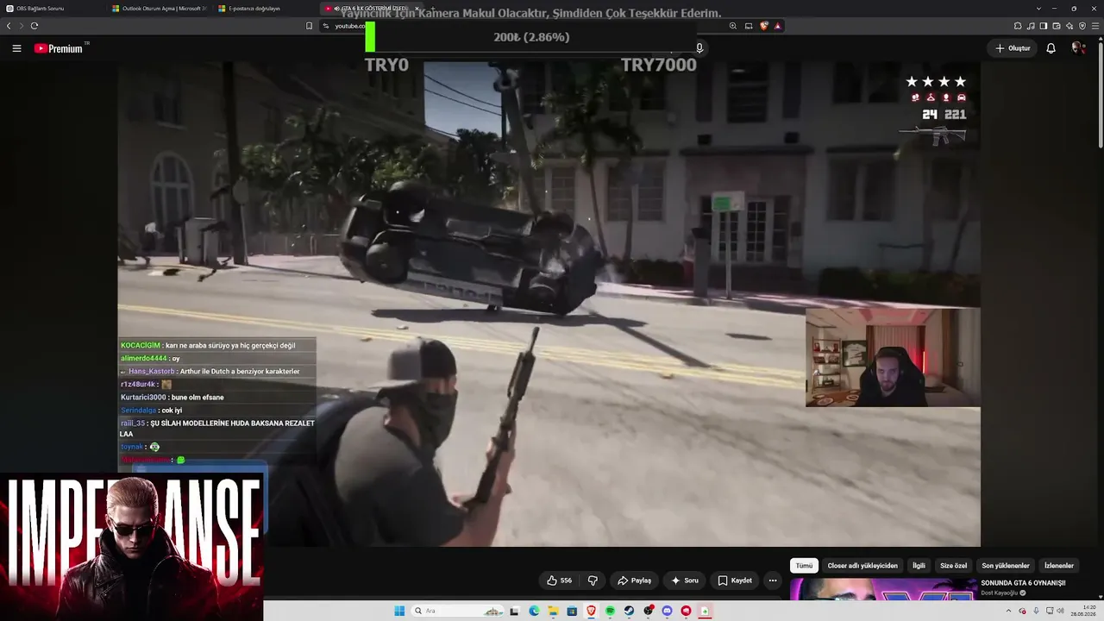
Task: Open the recommended GTA 6 video thumbnail
Action: pyautogui.click(x=883, y=588)
